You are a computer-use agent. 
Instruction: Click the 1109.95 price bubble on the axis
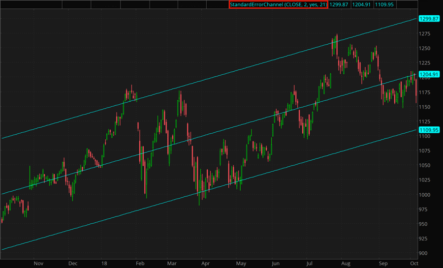coord(428,130)
